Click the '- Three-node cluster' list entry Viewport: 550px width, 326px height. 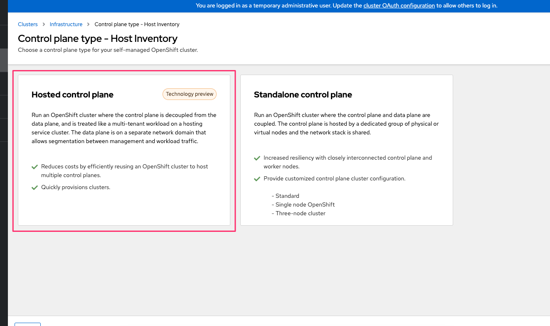click(x=298, y=213)
